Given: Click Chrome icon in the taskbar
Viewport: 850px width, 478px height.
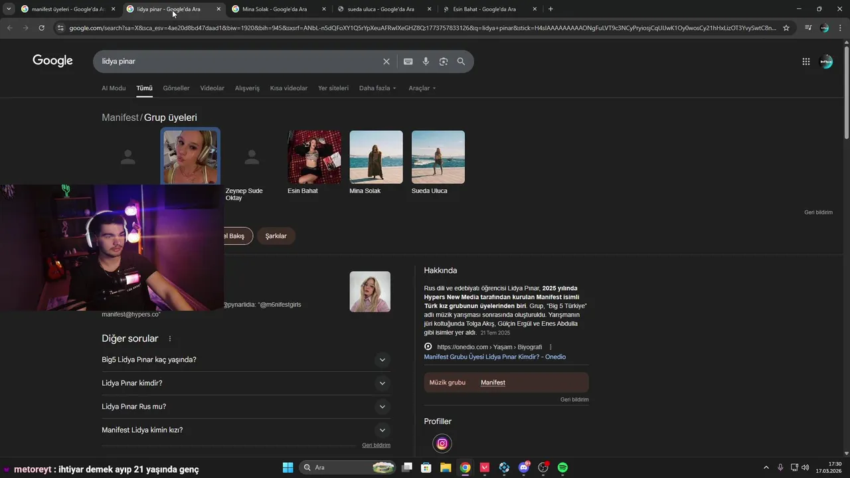Looking at the screenshot, I should tap(466, 467).
